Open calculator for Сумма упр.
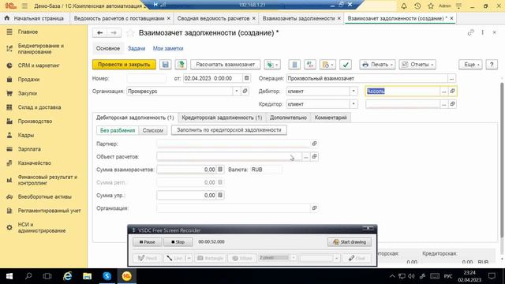The width and height of the screenshot is (505, 284). tap(220, 195)
